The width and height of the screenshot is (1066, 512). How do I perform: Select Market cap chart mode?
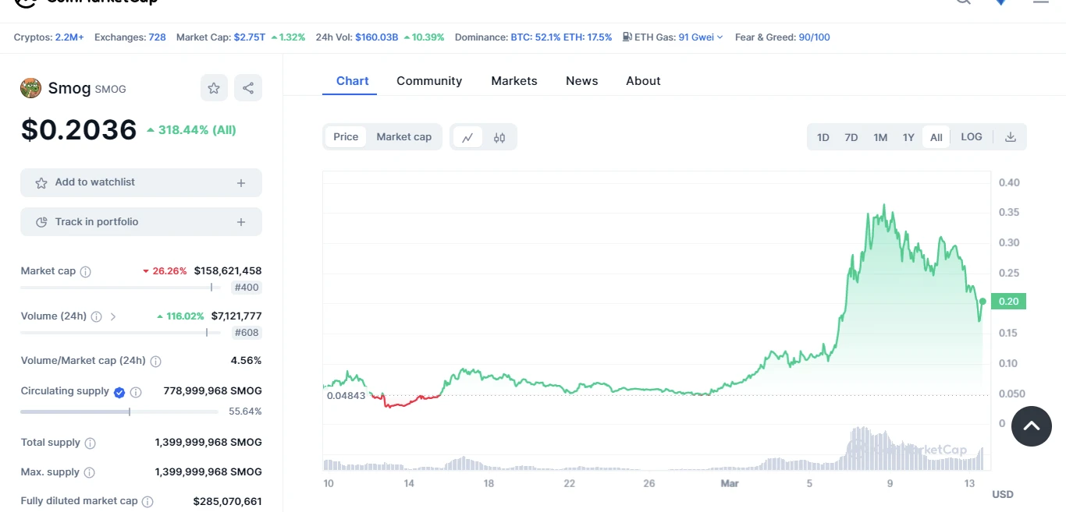click(403, 137)
